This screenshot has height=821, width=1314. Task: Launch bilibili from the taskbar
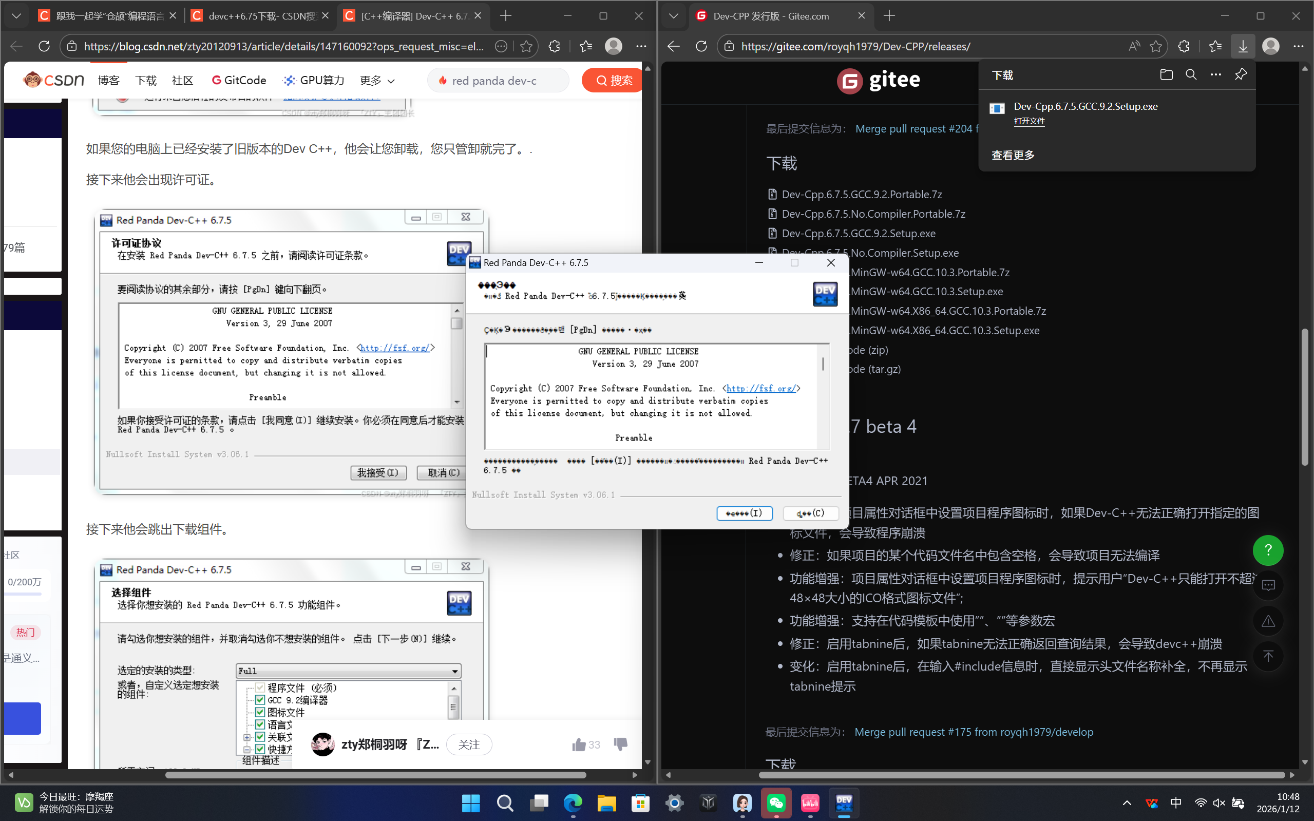[x=810, y=804]
